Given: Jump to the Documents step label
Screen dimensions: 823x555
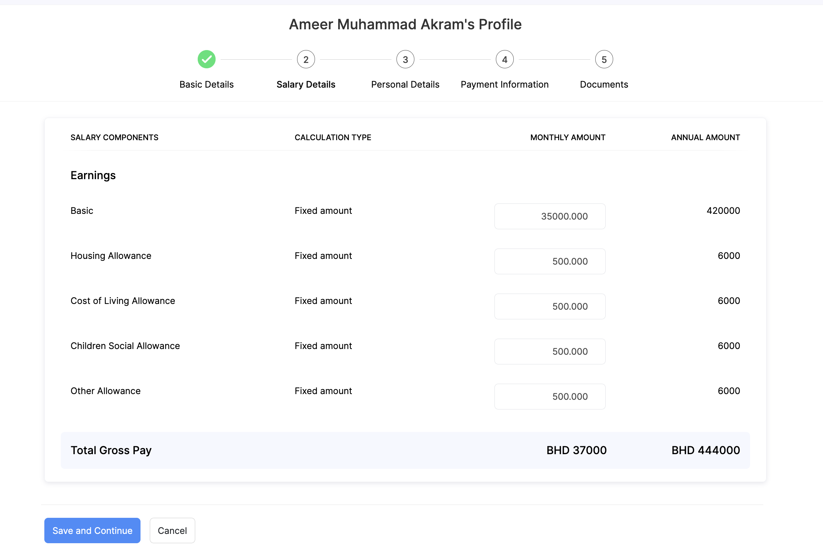Looking at the screenshot, I should tap(604, 84).
